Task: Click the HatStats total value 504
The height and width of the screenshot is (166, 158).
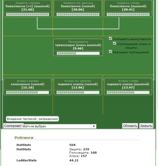Action: 72,145
